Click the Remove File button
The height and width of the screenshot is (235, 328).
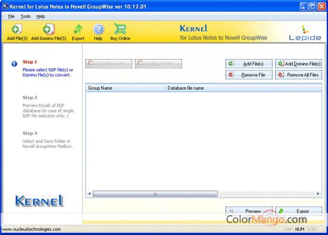pyautogui.click(x=249, y=75)
